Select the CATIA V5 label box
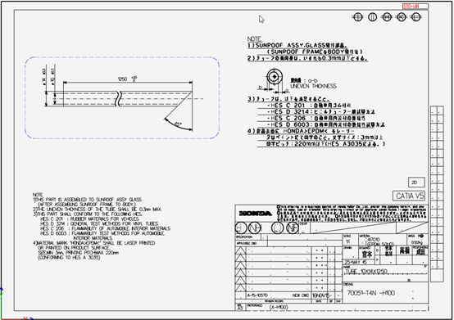The height and width of the screenshot is (320, 454). pyautogui.click(x=409, y=196)
